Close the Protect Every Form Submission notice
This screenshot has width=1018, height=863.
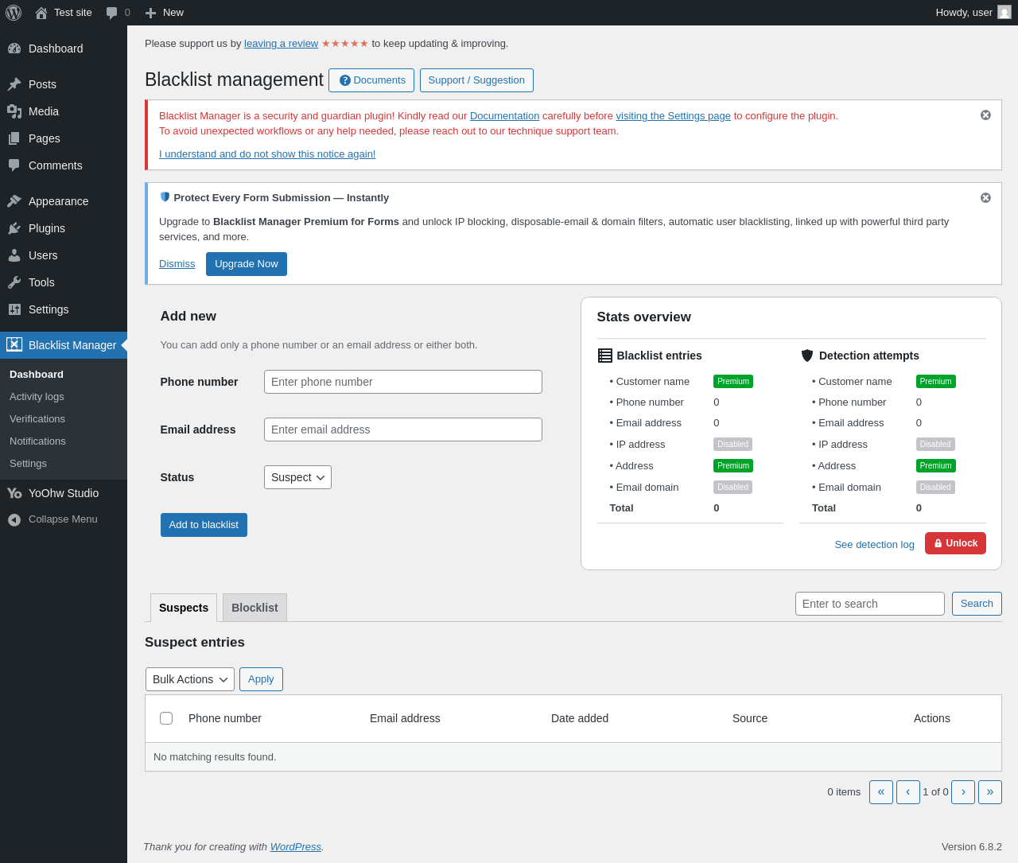(985, 197)
